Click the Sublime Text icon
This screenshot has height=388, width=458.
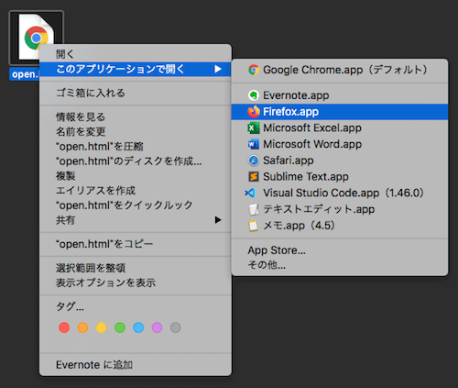[x=254, y=176]
